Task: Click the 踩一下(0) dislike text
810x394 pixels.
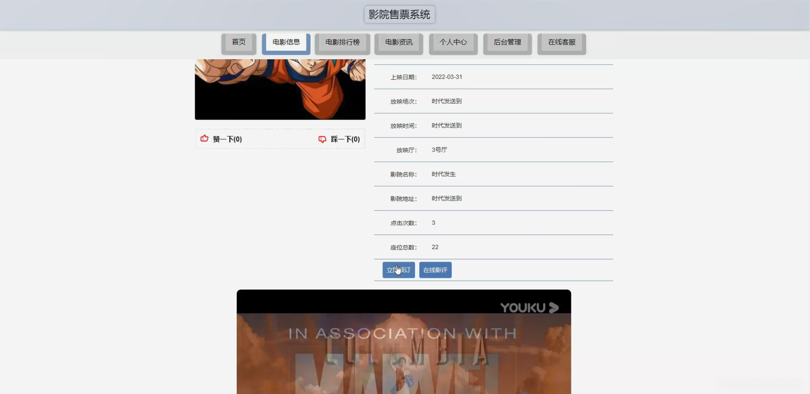Action: pos(345,139)
